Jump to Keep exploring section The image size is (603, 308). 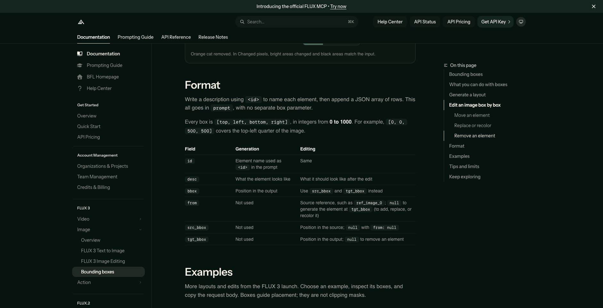point(465,177)
